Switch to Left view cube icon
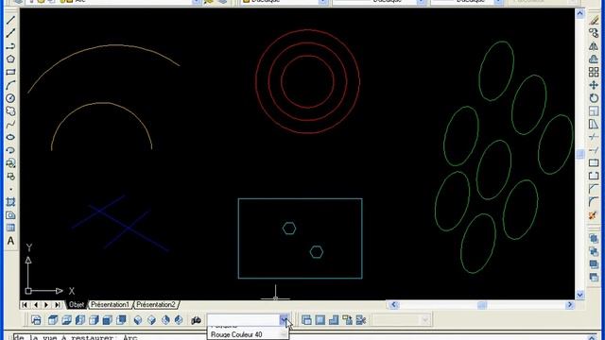The width and height of the screenshot is (605, 340). 79,320
